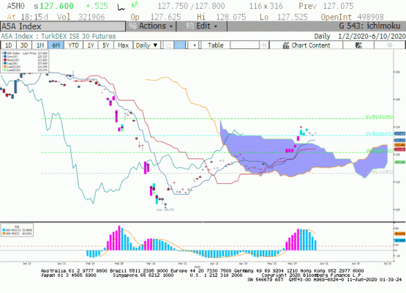Select the 3D range tab
This screenshot has height=293, width=406.
(24, 45)
